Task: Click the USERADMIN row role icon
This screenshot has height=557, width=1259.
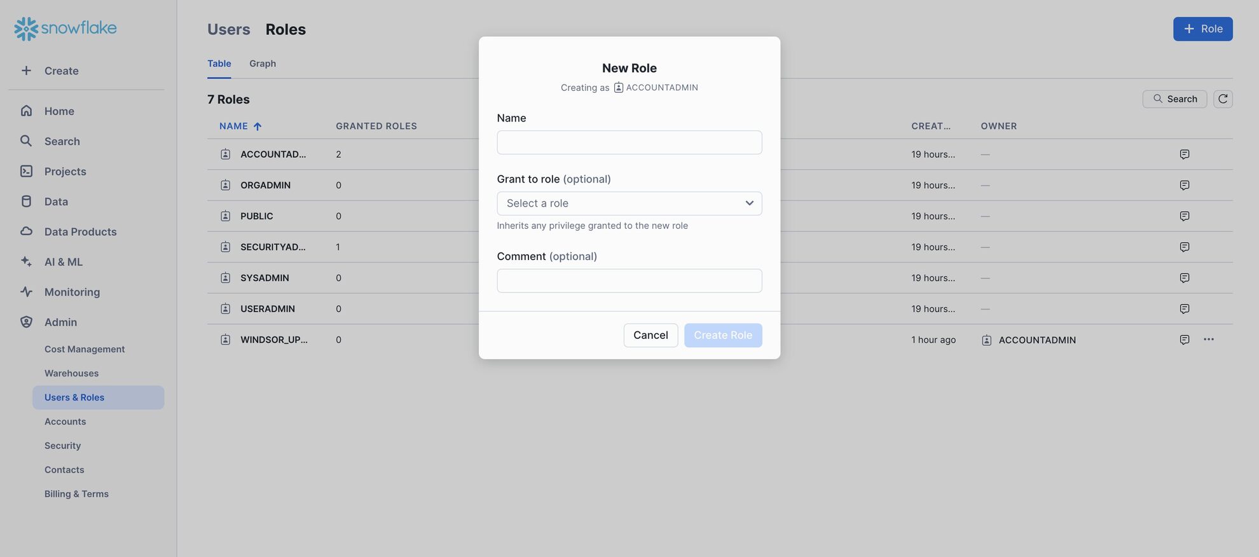Action: [225, 309]
